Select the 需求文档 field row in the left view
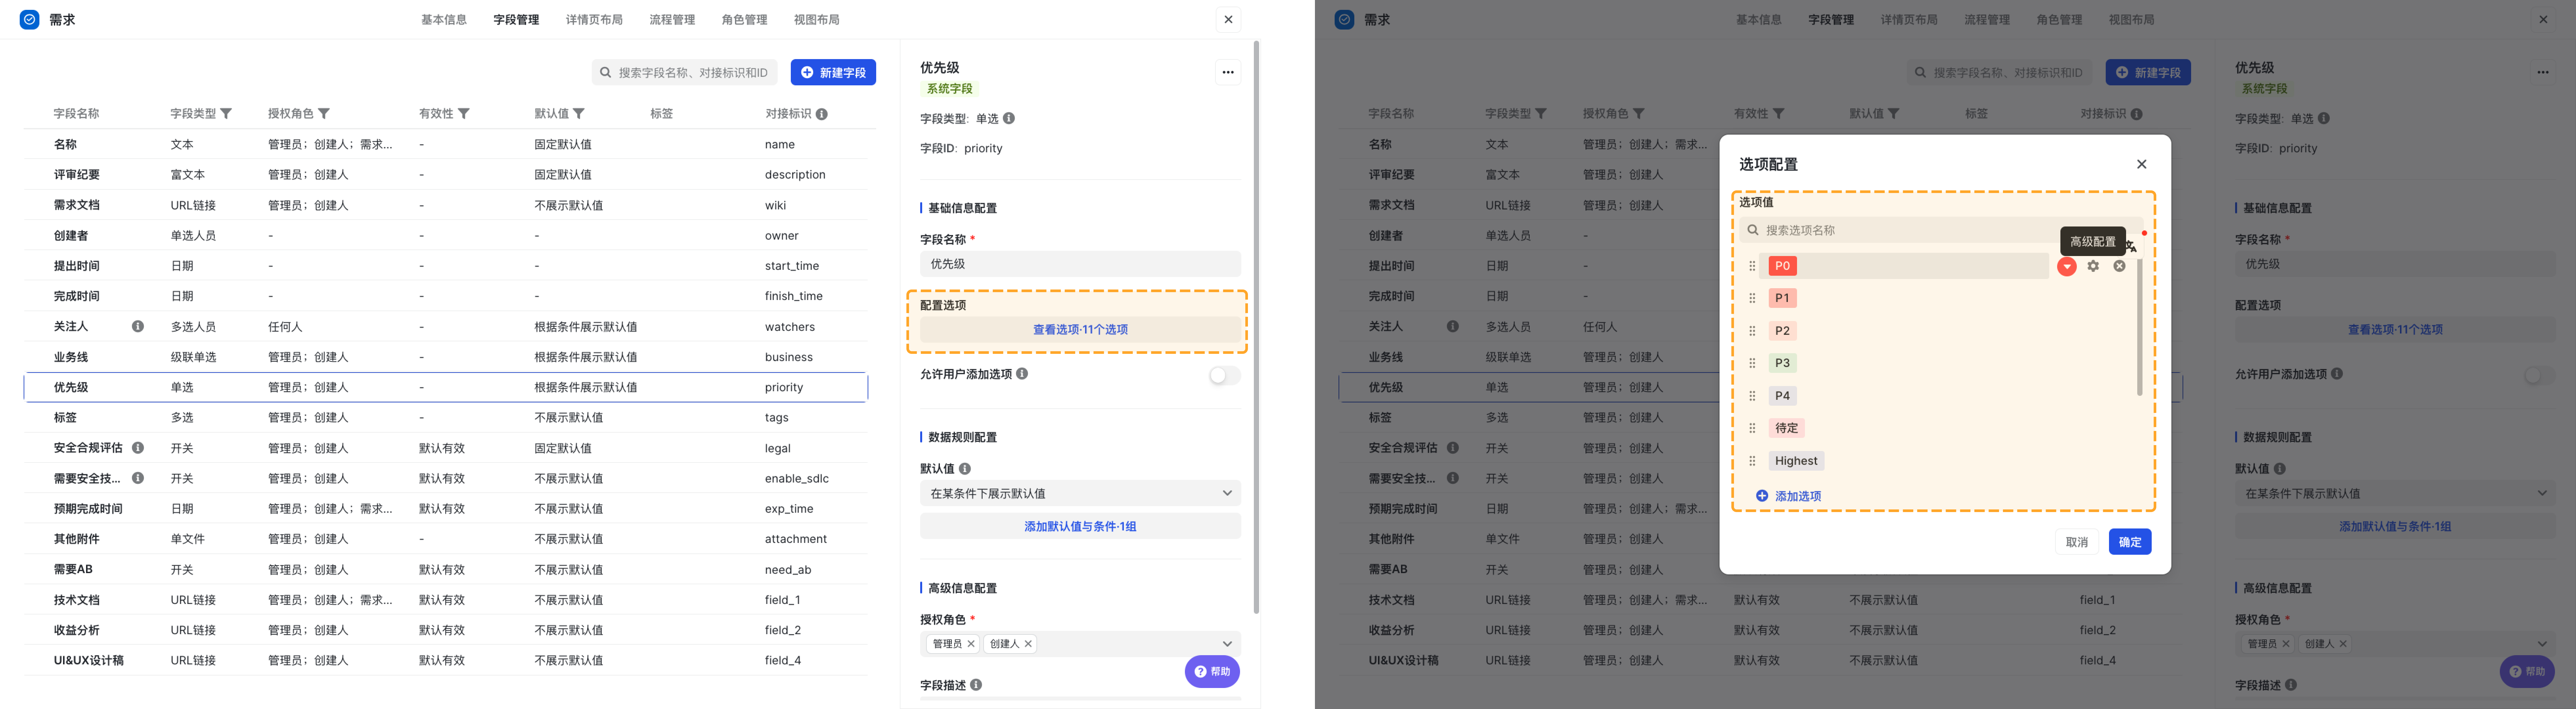This screenshot has width=2576, height=709. 446,205
